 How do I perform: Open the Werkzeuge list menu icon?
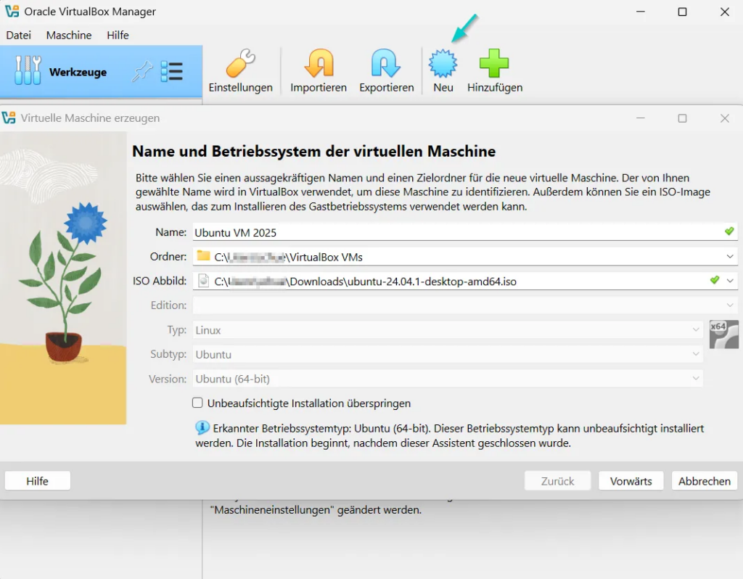tap(172, 71)
